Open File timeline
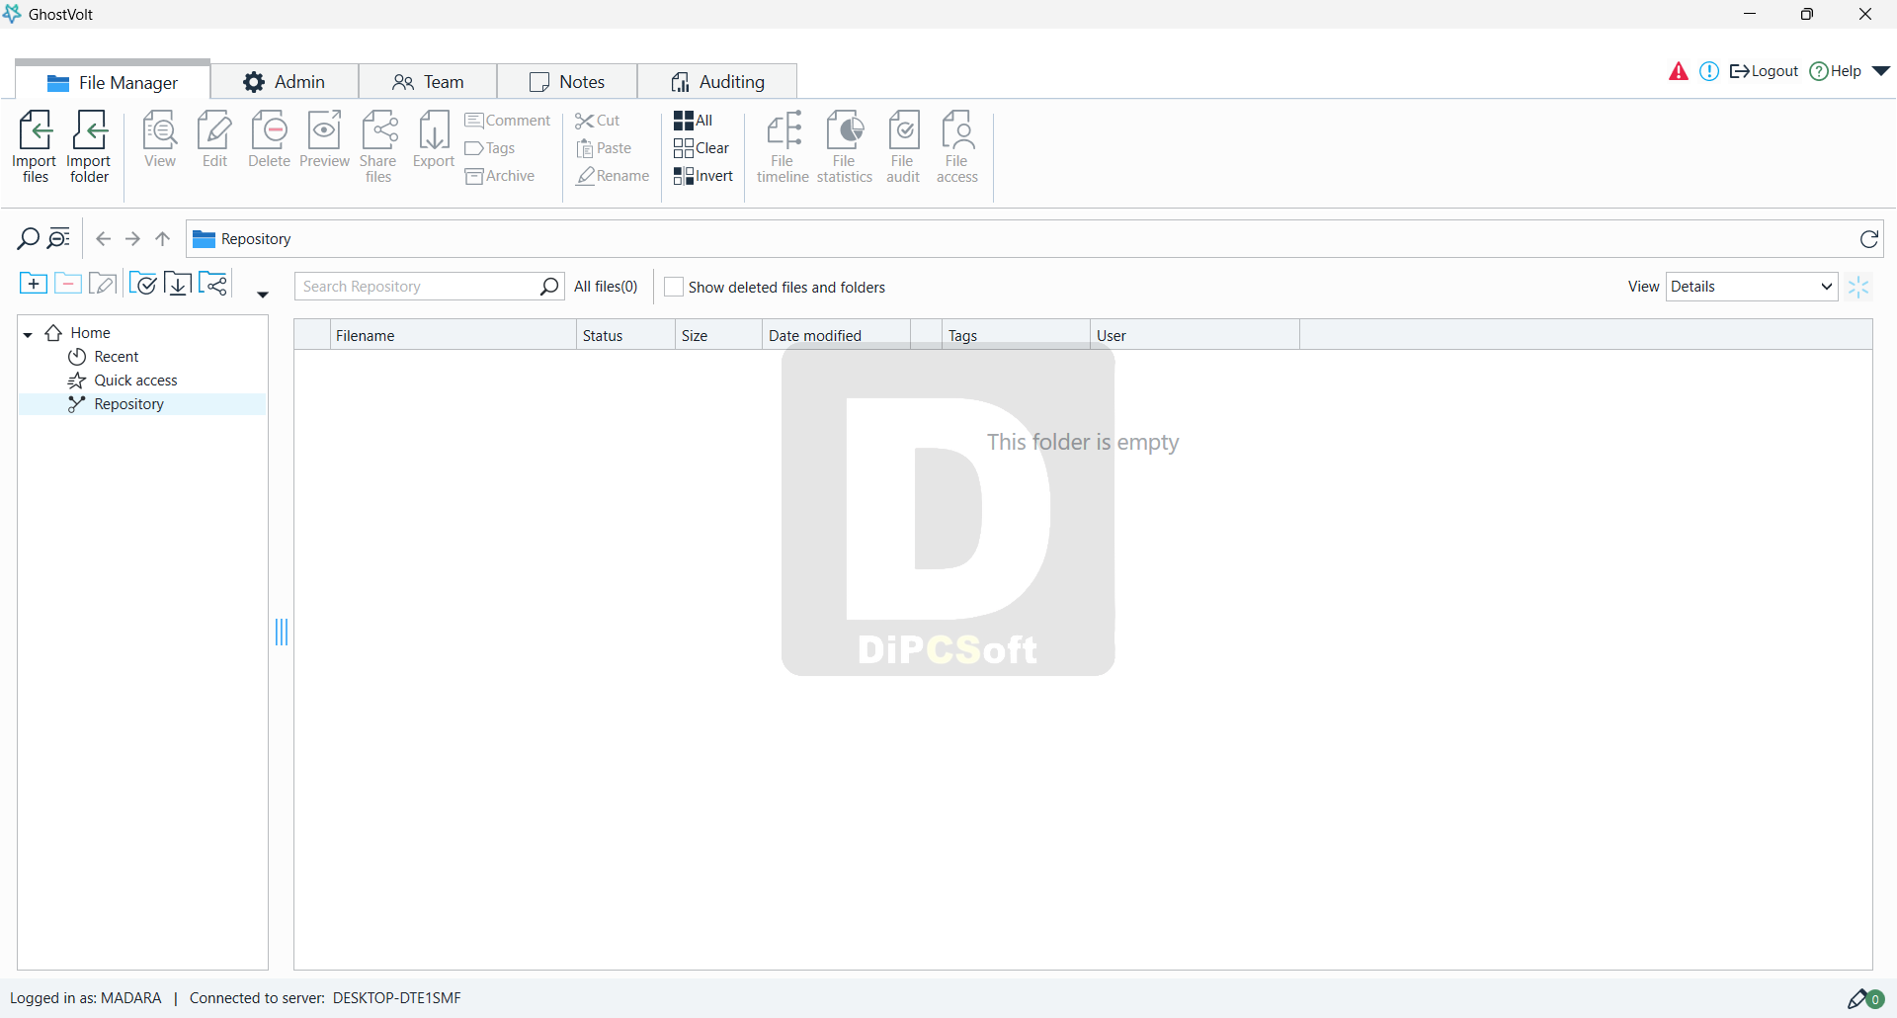1897x1018 pixels. point(783,146)
